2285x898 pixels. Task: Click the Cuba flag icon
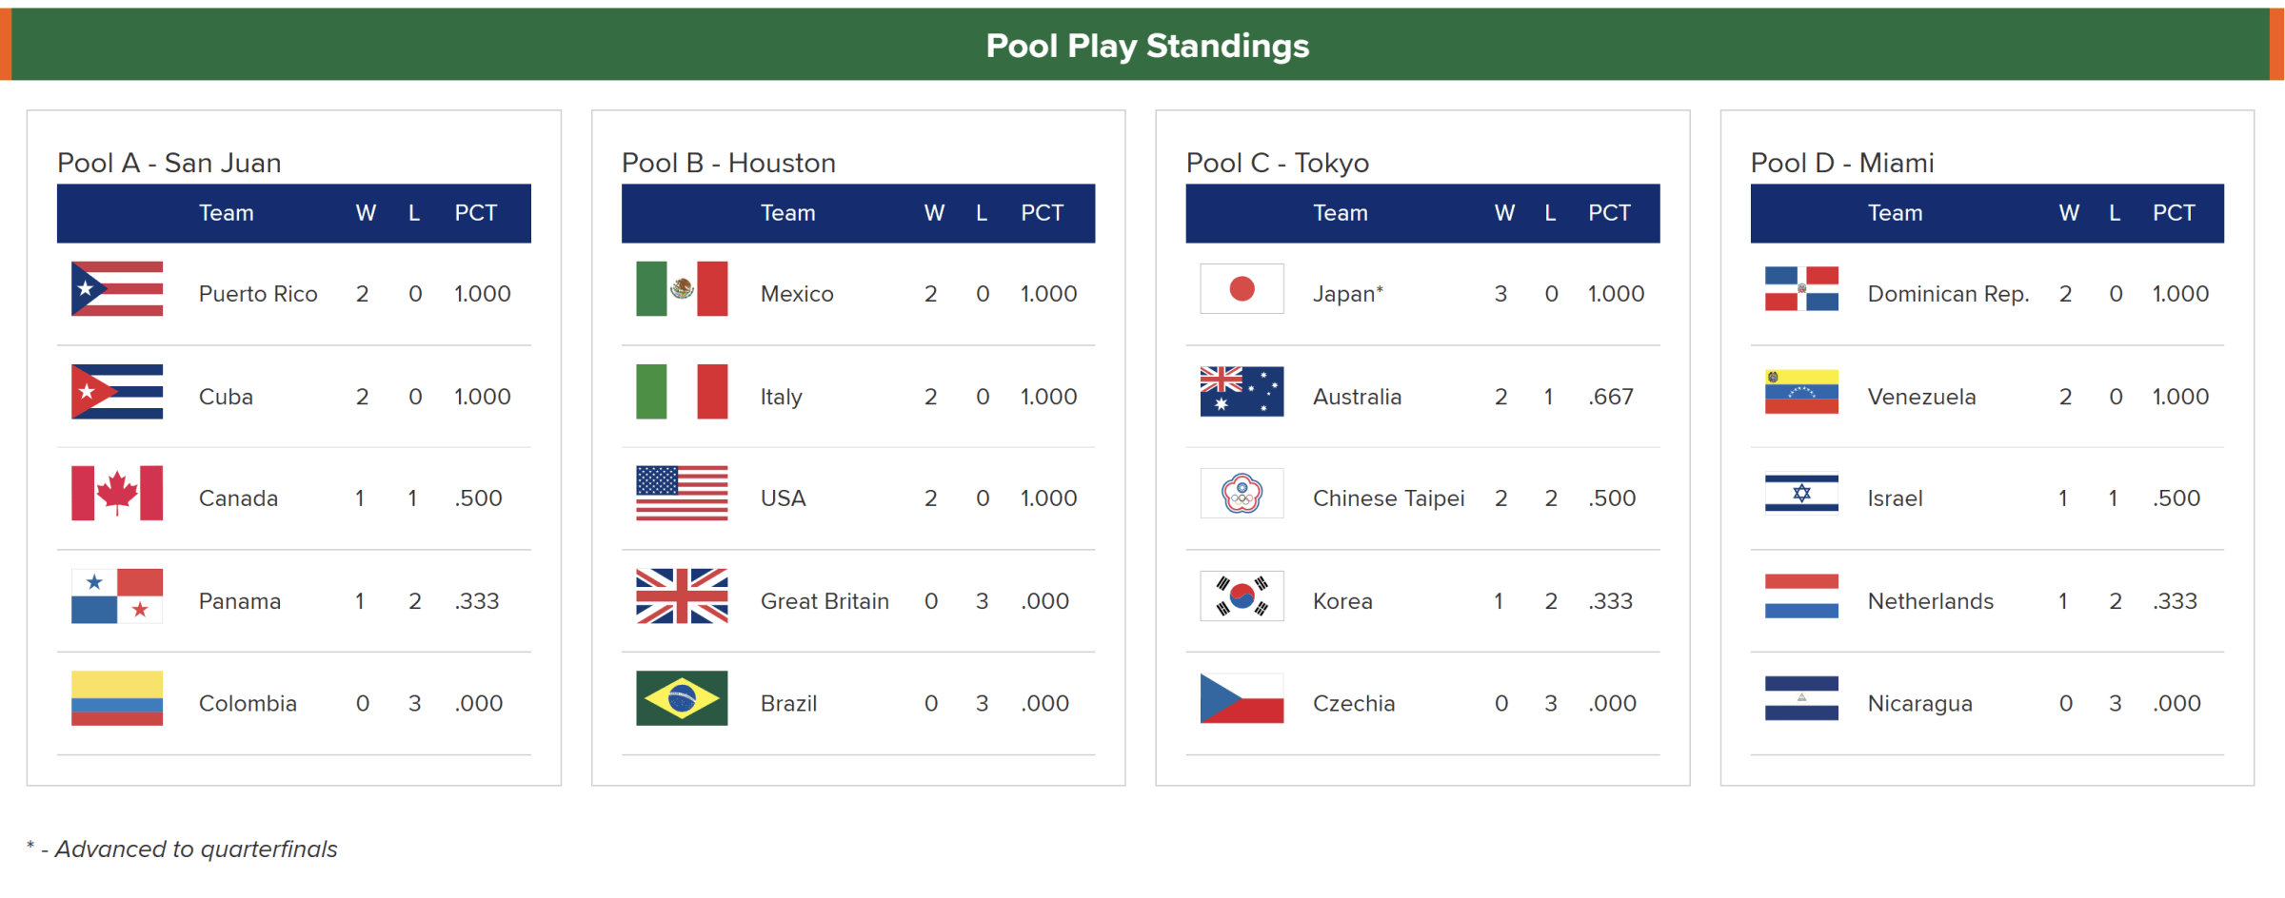pyautogui.click(x=117, y=392)
